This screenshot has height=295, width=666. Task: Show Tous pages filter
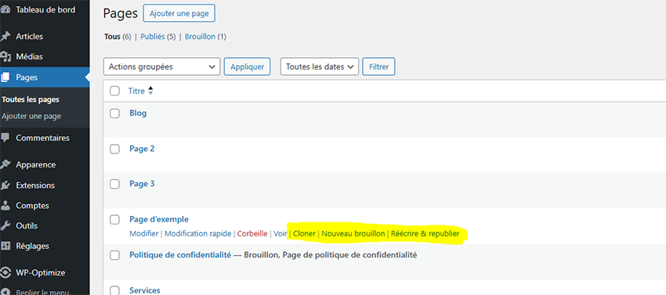[112, 37]
